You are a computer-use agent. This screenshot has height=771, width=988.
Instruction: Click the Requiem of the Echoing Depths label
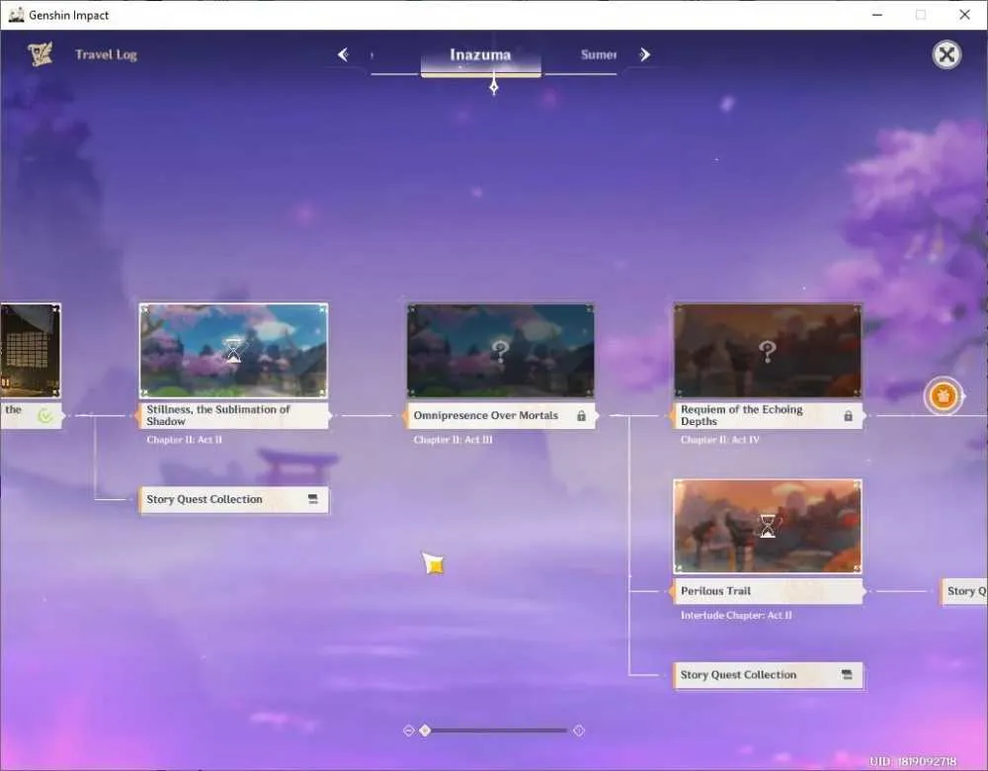tap(768, 415)
